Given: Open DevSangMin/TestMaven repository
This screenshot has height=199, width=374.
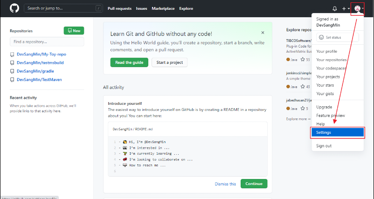Looking at the screenshot, I should (39, 80).
